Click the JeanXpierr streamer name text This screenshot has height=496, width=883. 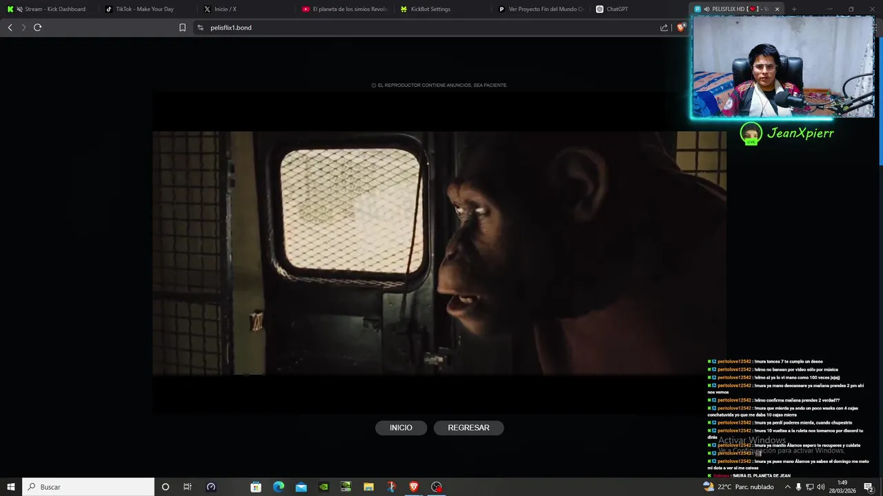click(800, 133)
